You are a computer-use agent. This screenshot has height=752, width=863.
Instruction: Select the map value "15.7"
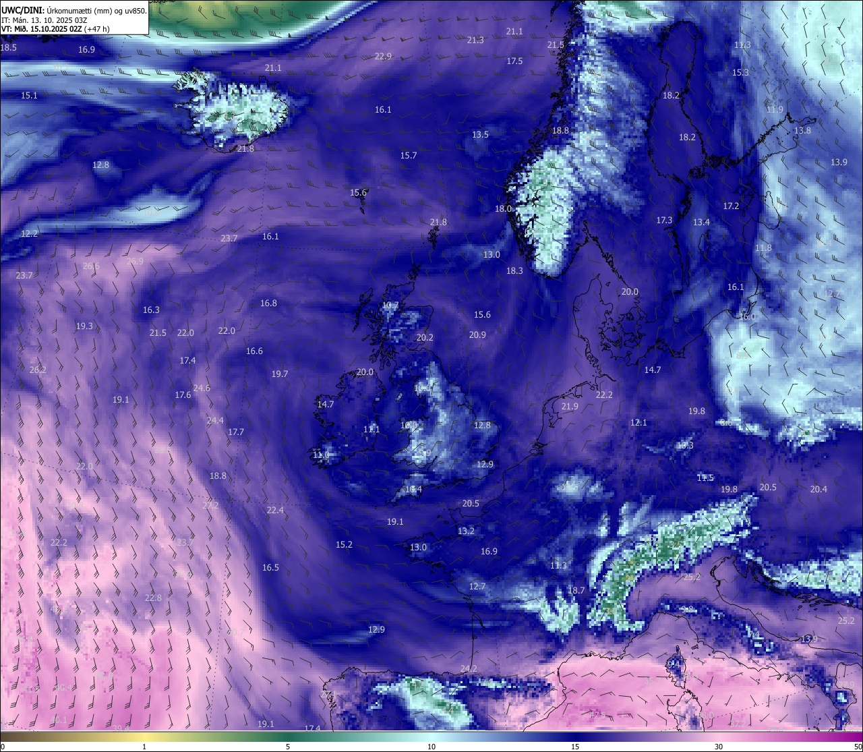tap(409, 156)
